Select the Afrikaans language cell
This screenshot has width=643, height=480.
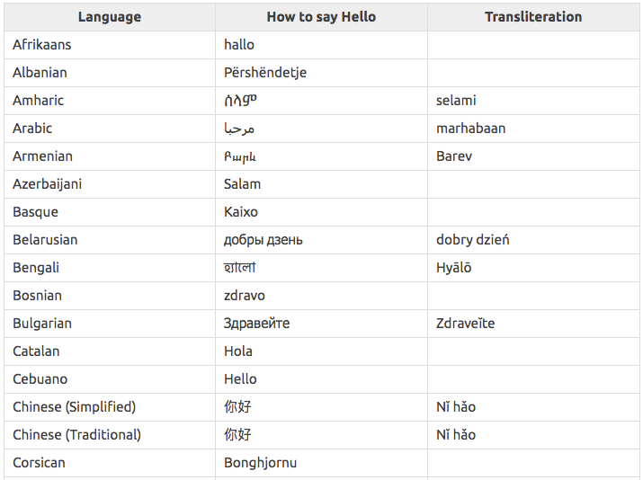click(110, 45)
